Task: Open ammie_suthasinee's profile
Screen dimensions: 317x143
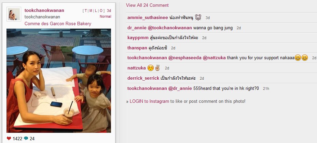Action: 148,18
